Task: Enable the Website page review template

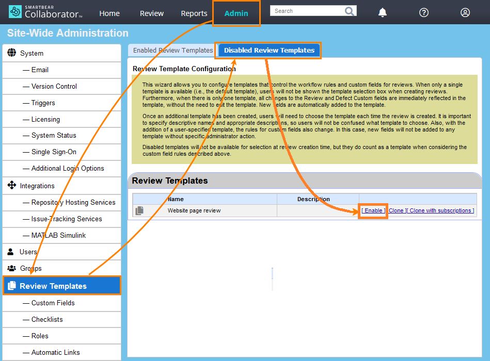Action: [373, 210]
